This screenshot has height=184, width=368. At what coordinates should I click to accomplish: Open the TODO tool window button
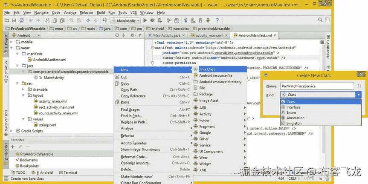18,172
